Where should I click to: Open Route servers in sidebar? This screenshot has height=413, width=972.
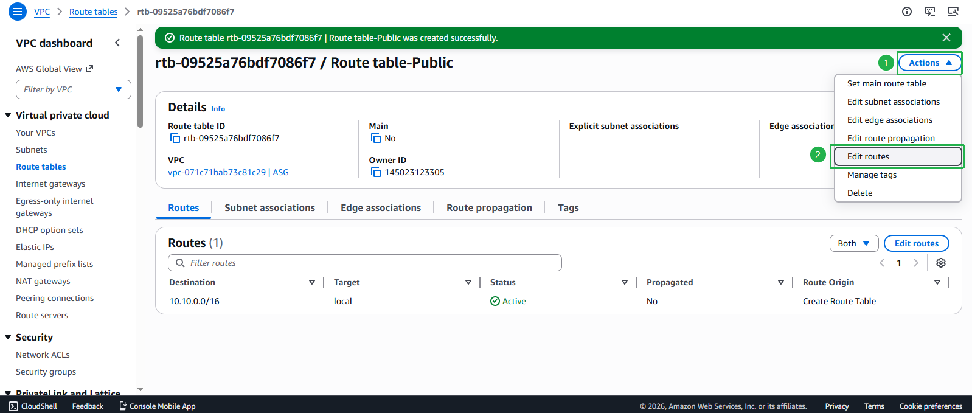(x=42, y=315)
